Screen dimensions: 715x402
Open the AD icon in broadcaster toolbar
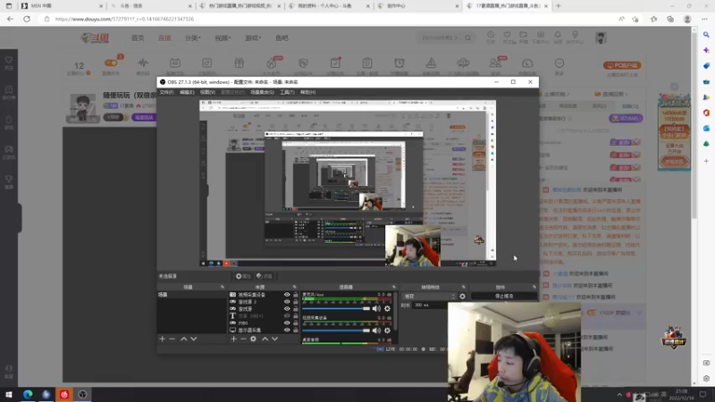[175, 63]
